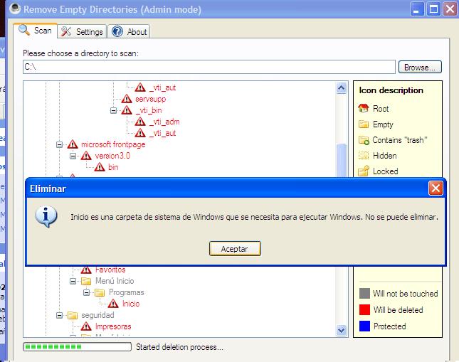Select the seguridad tree item

coord(97,315)
